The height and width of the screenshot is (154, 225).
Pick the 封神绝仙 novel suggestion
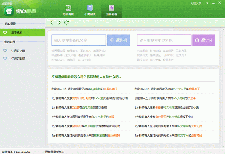coord(155,51)
